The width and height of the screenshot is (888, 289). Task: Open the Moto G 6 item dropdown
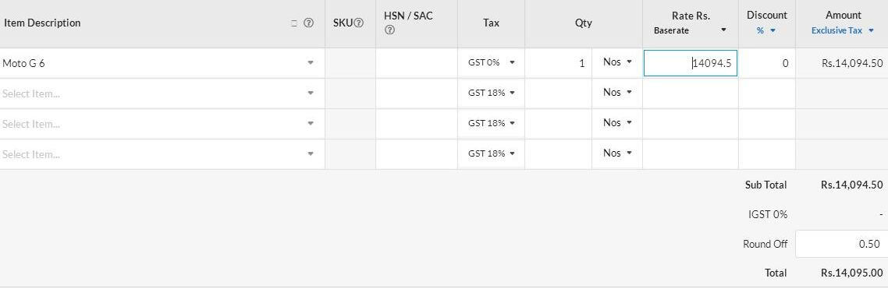(311, 63)
